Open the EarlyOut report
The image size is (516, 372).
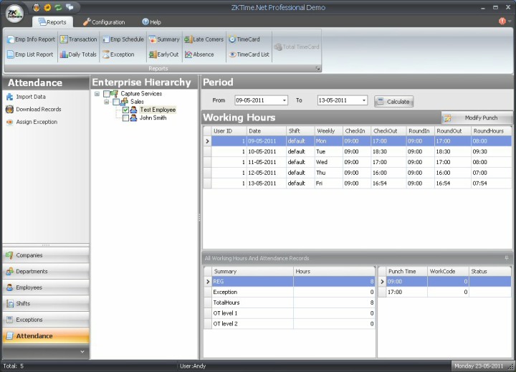[x=163, y=54]
